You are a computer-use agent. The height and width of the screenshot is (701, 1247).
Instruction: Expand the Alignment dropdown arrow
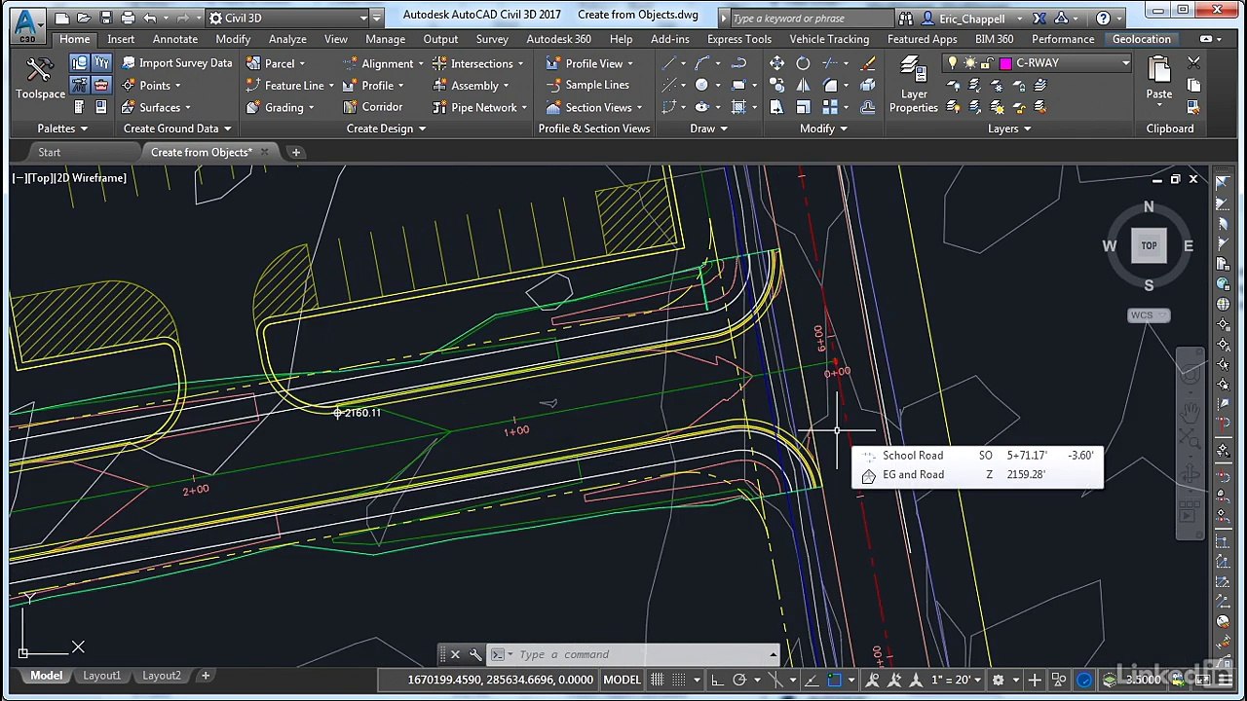[x=421, y=64]
